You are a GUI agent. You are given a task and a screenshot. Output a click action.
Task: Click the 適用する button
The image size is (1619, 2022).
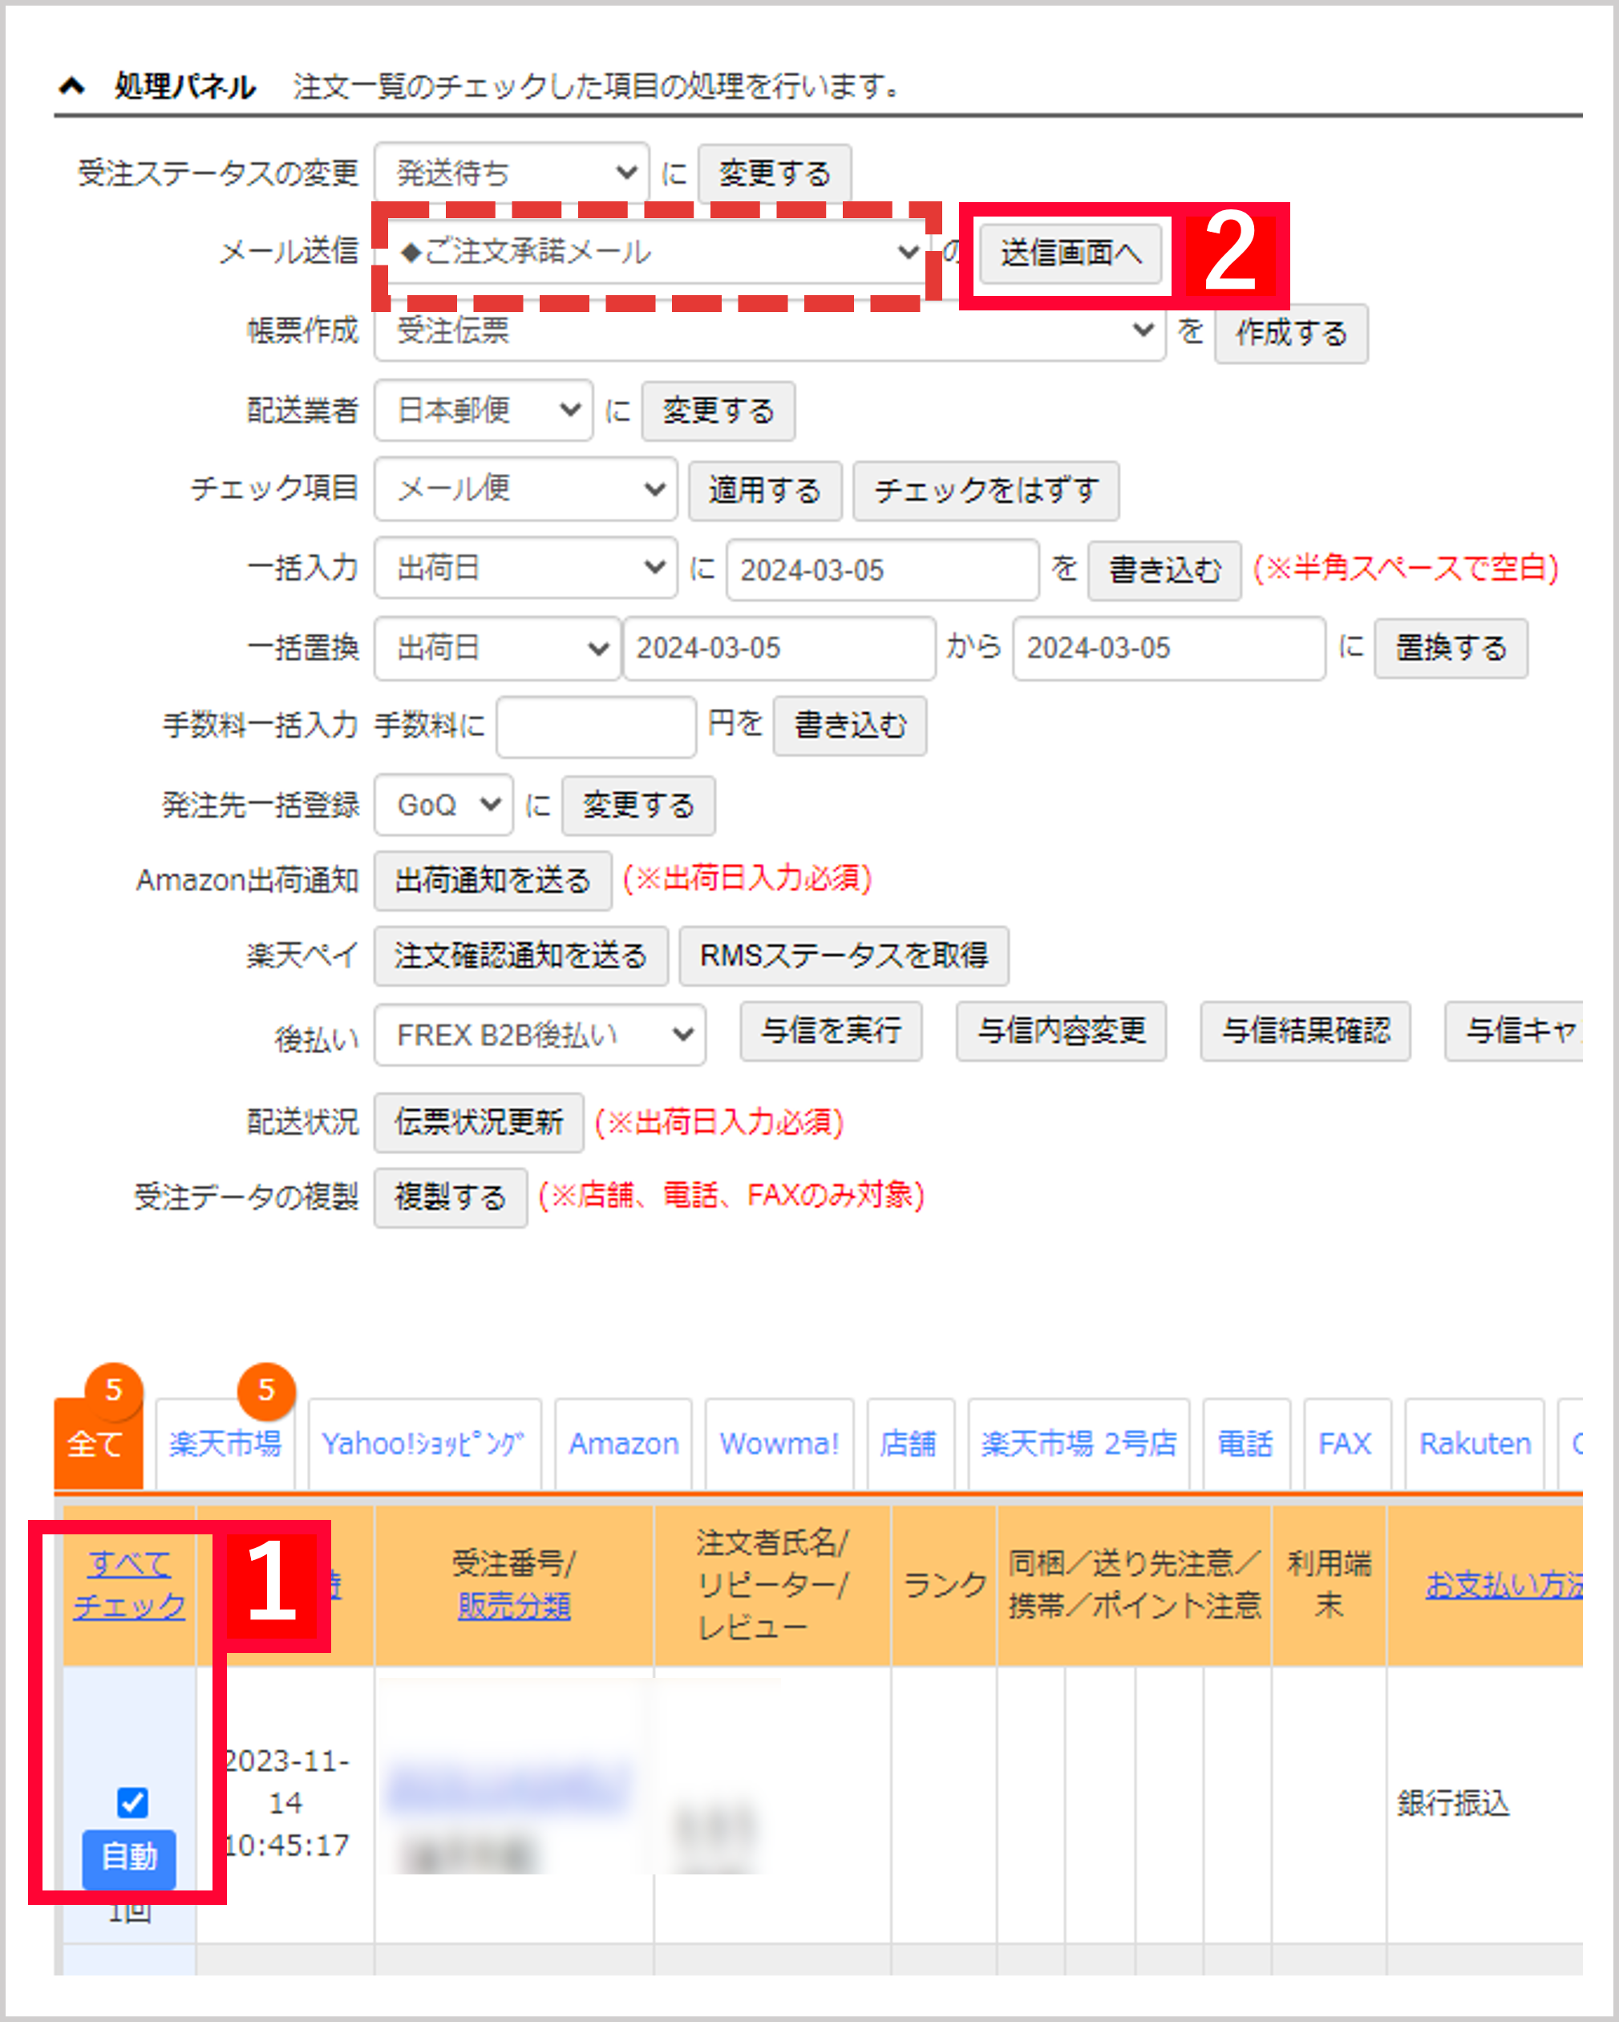pyautogui.click(x=765, y=491)
